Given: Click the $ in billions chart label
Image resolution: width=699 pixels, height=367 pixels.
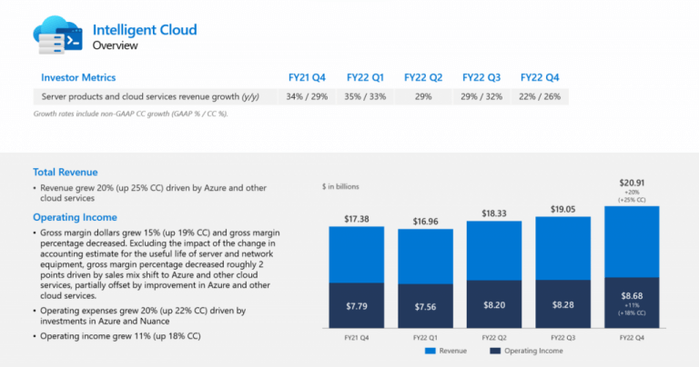Looking at the screenshot, I should 340,186.
